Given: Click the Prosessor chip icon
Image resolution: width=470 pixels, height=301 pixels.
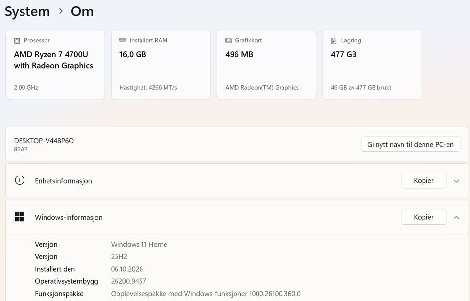Looking at the screenshot, I should pos(17,41).
